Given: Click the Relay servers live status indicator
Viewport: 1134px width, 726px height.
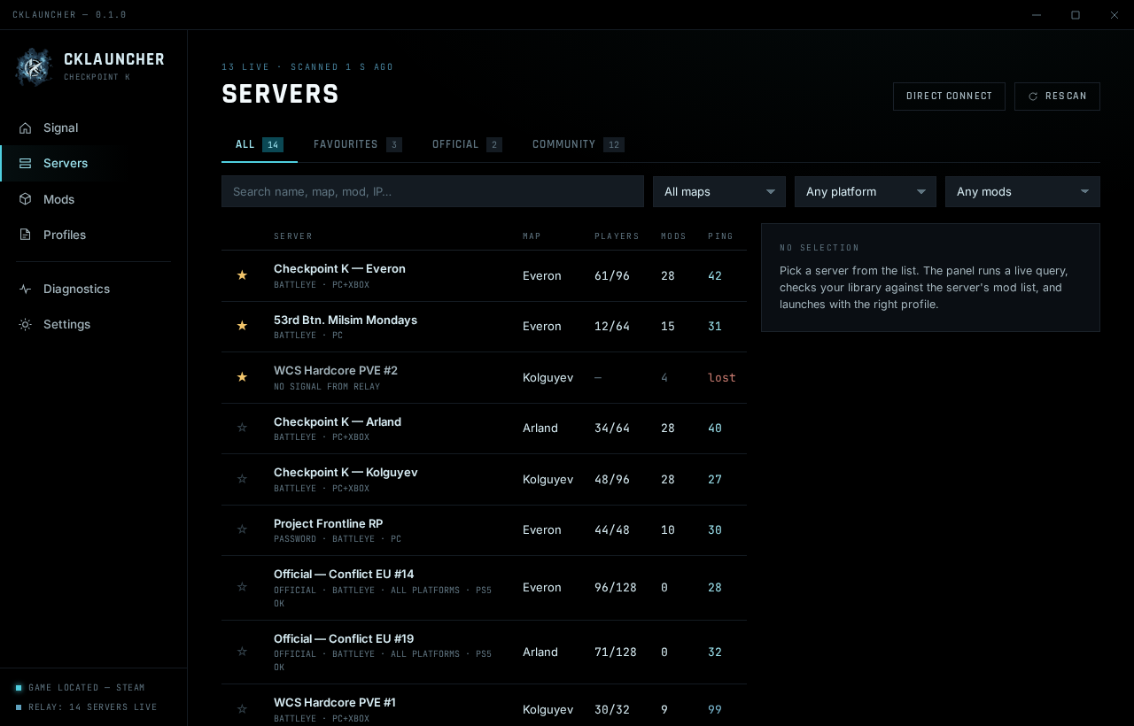Looking at the screenshot, I should click(19, 707).
